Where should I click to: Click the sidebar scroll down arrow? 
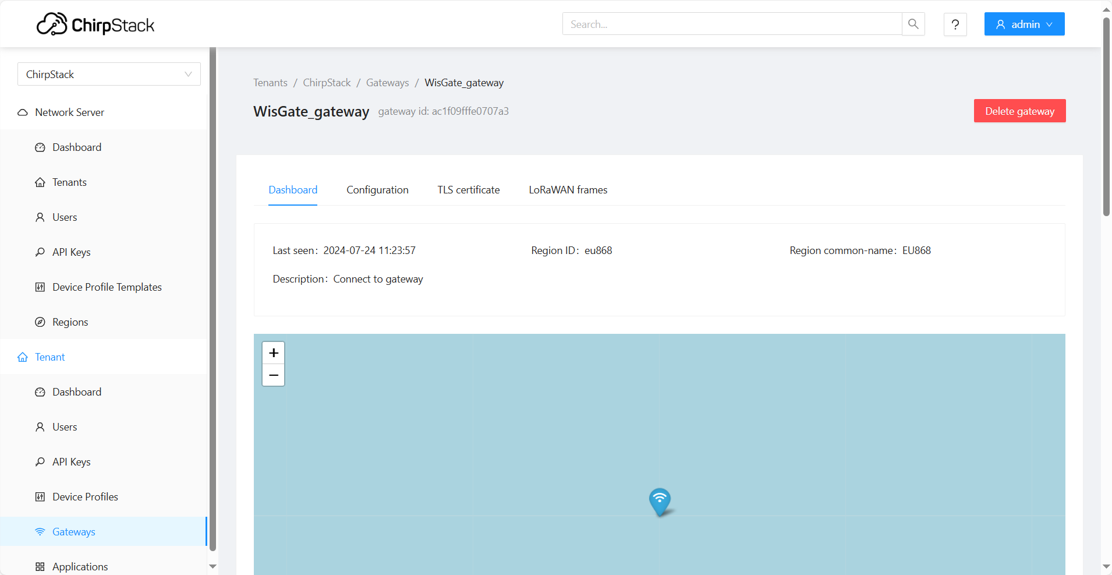pos(213,566)
